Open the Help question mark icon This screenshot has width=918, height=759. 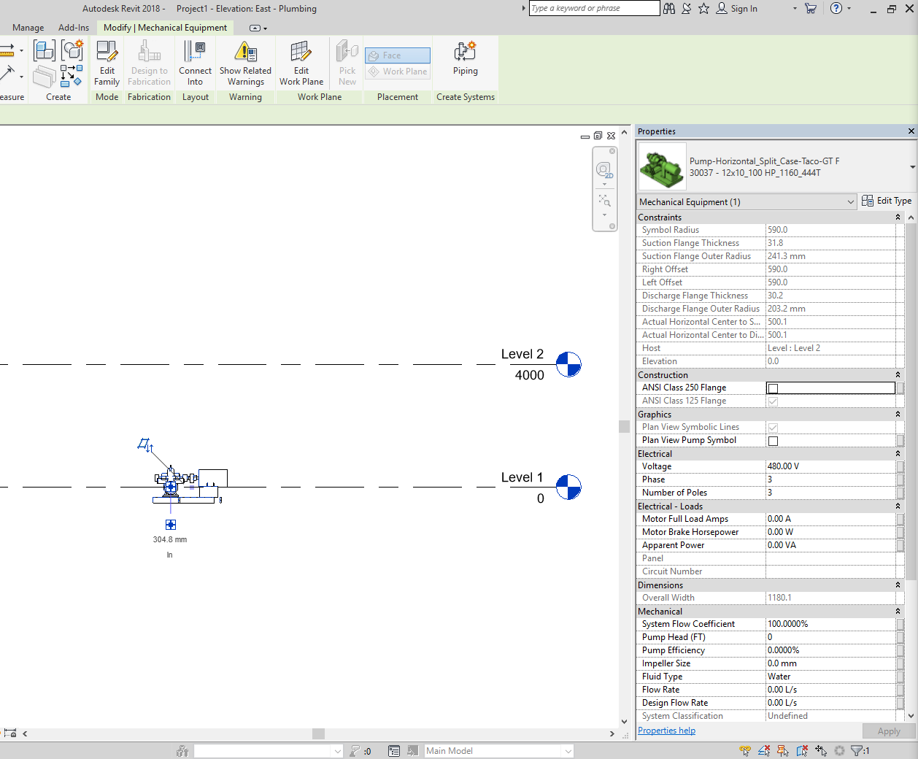coord(836,9)
